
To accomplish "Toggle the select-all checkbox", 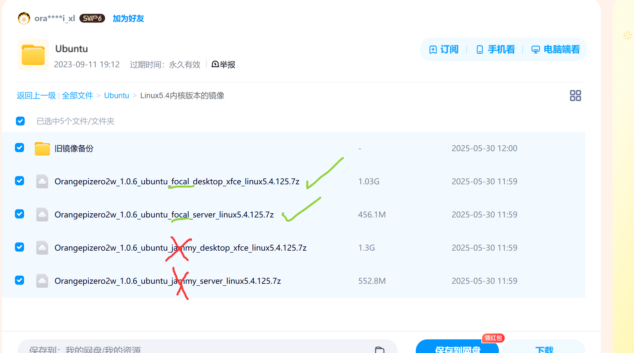I will click(x=20, y=121).
